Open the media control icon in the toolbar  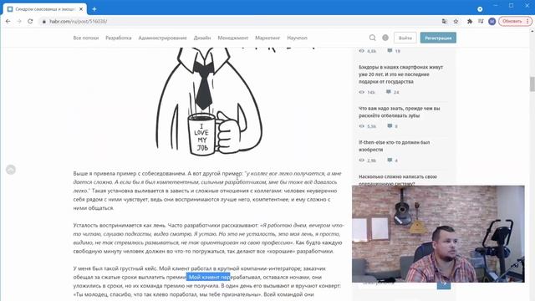tap(481, 21)
